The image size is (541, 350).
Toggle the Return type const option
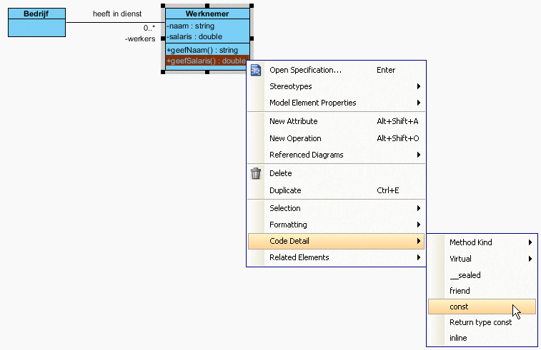480,322
